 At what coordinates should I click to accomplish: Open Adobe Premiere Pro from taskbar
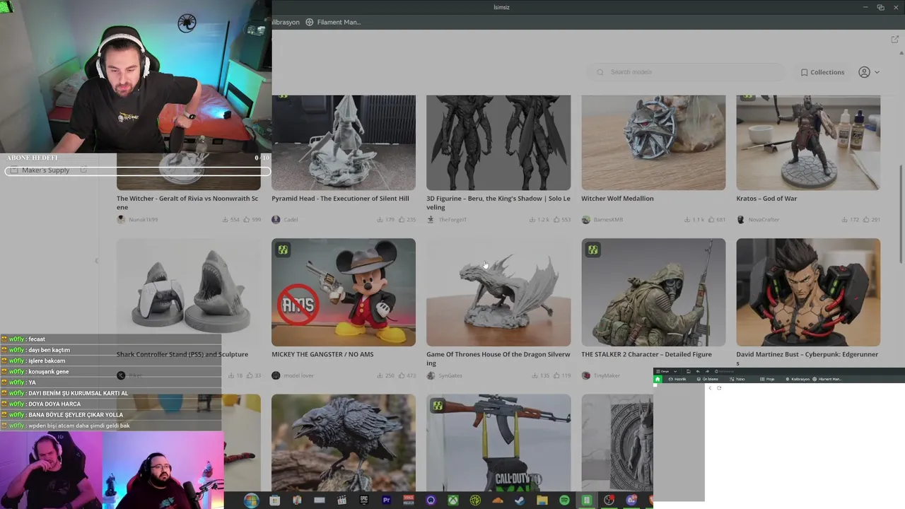(x=386, y=501)
